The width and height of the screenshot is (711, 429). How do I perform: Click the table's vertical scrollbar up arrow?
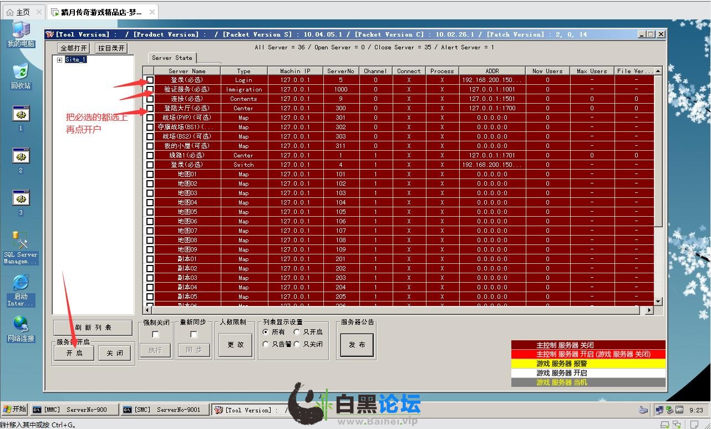[x=658, y=71]
